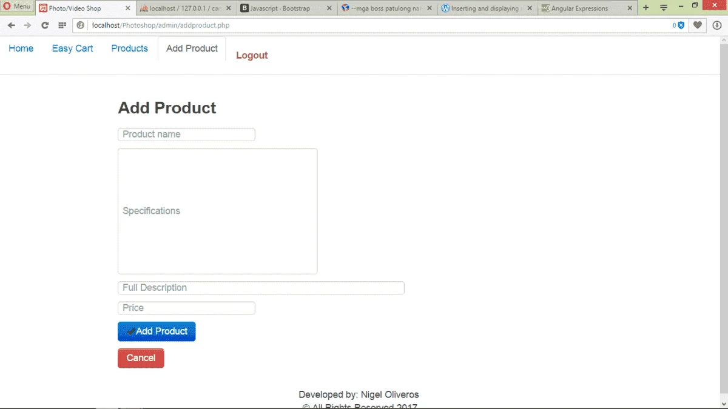Close the Photo/Video Shop tab
This screenshot has height=409, width=728.
128,8
